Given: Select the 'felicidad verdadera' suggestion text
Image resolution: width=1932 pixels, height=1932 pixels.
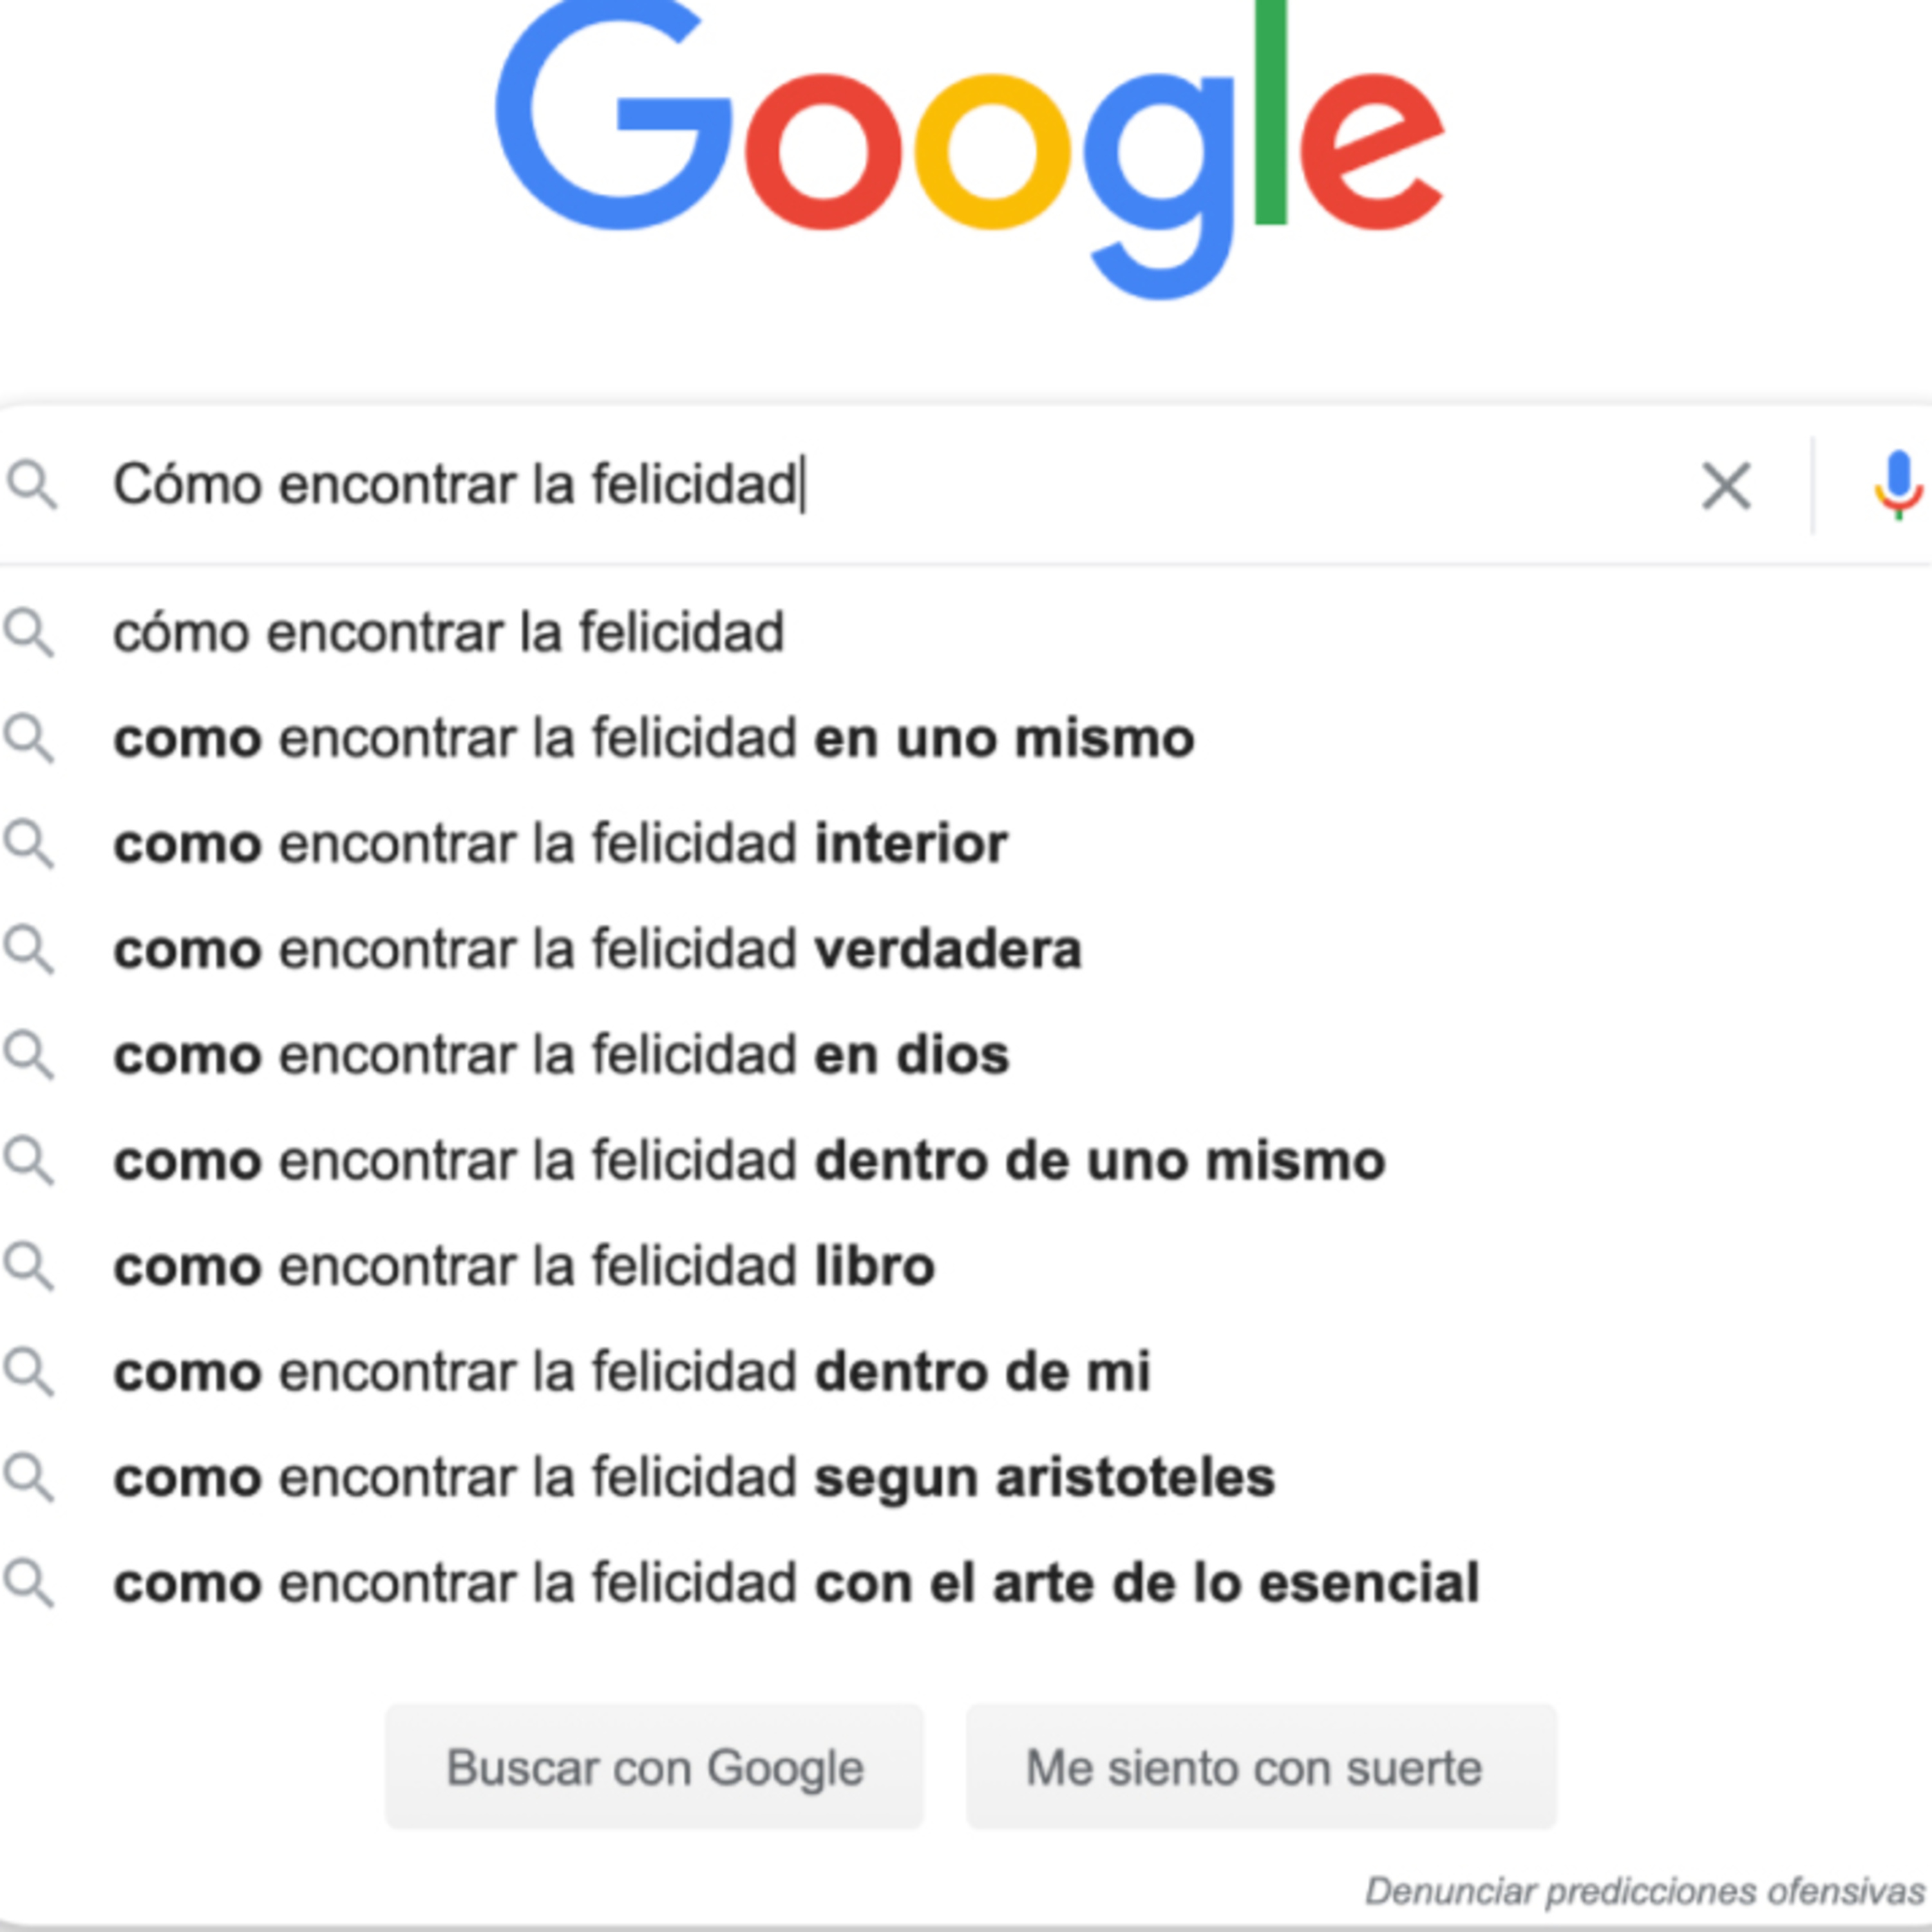Looking at the screenshot, I should point(597,950).
